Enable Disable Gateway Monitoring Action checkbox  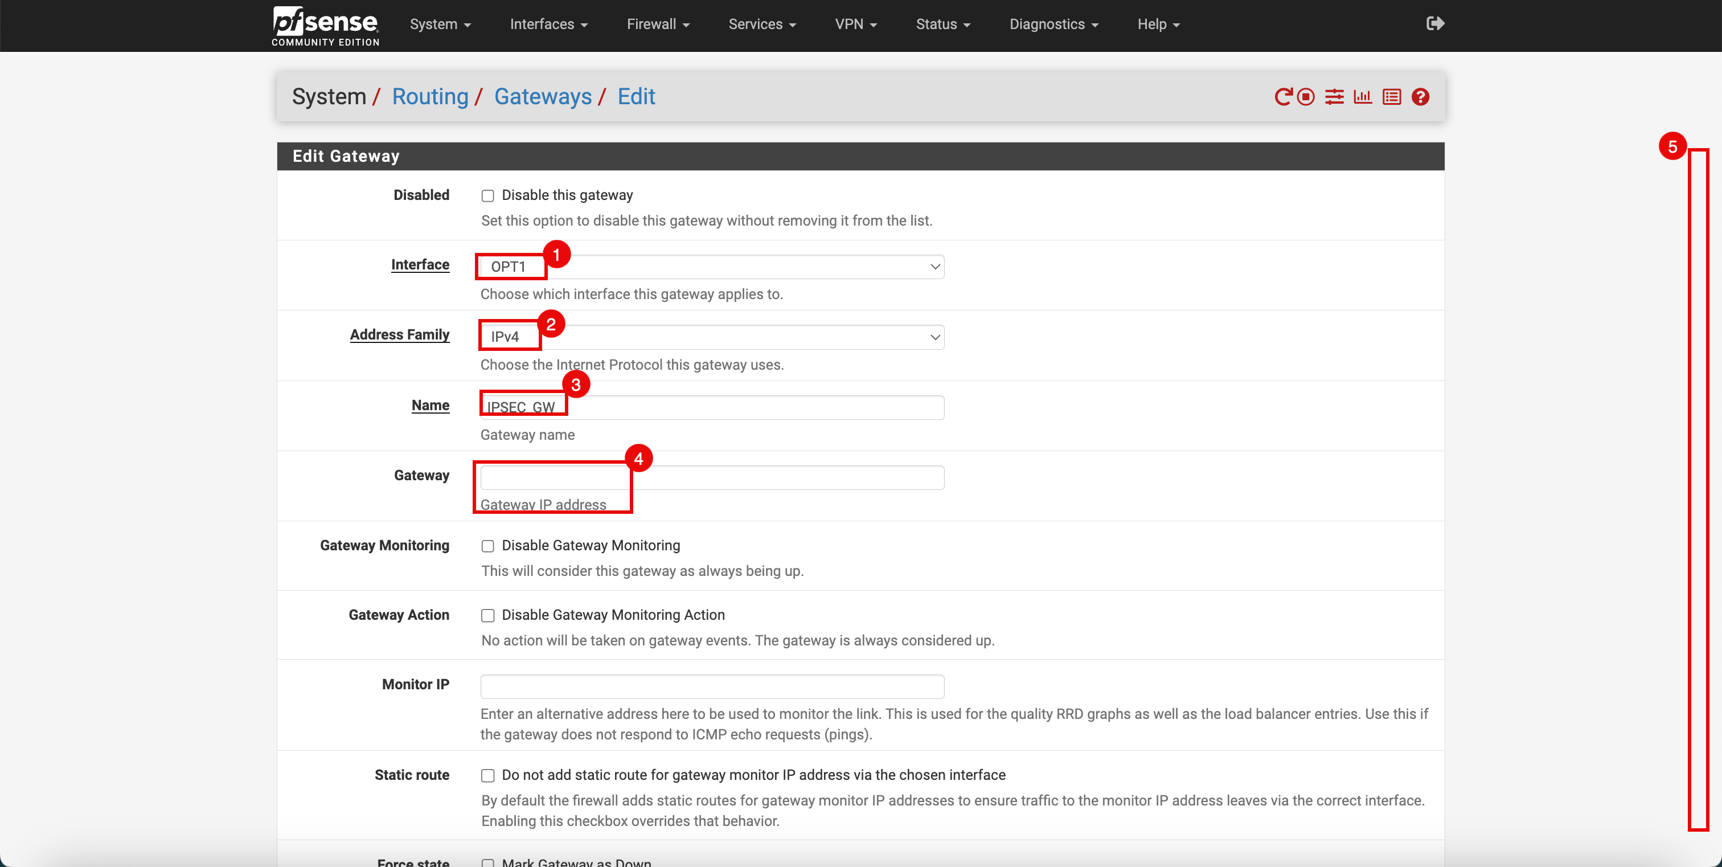[487, 615]
